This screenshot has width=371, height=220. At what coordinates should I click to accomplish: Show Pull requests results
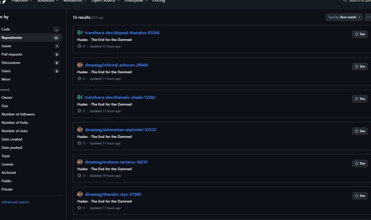pos(30,54)
